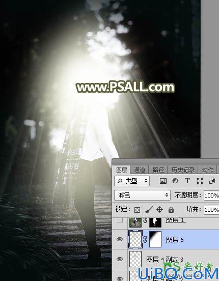Open the 类型 layer filter dropdown

tap(132, 181)
